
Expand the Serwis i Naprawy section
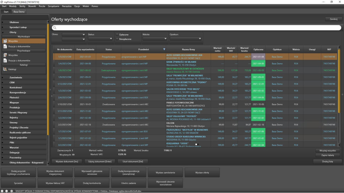pos(2,113)
